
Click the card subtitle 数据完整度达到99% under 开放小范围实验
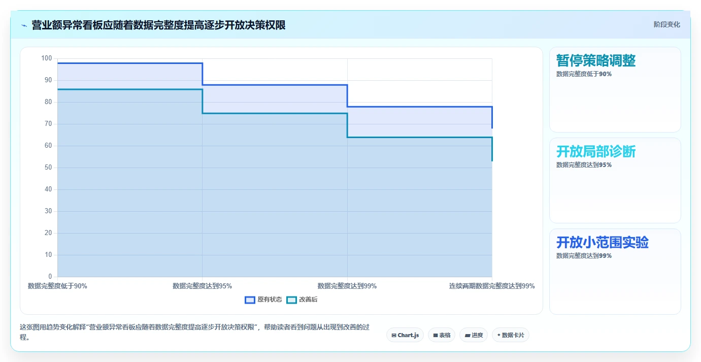coord(584,256)
